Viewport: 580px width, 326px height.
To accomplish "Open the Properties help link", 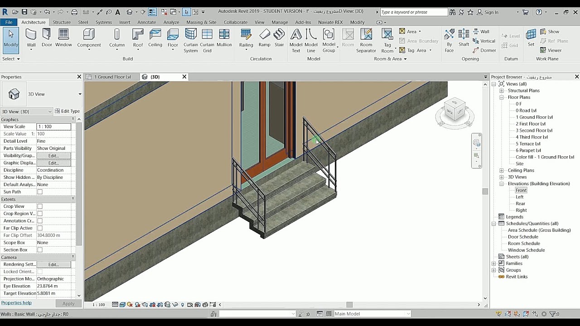I will pos(16,303).
